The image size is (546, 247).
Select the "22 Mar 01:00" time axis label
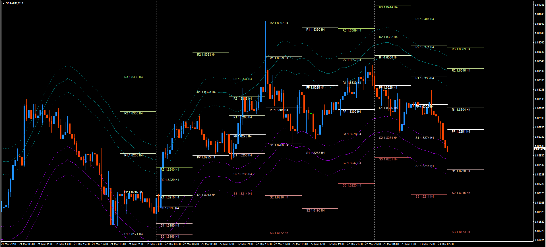(173, 244)
